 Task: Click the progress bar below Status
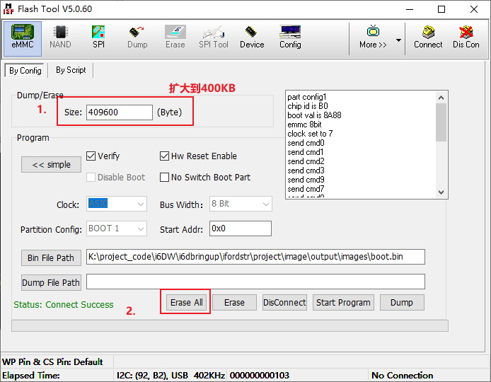(230, 325)
